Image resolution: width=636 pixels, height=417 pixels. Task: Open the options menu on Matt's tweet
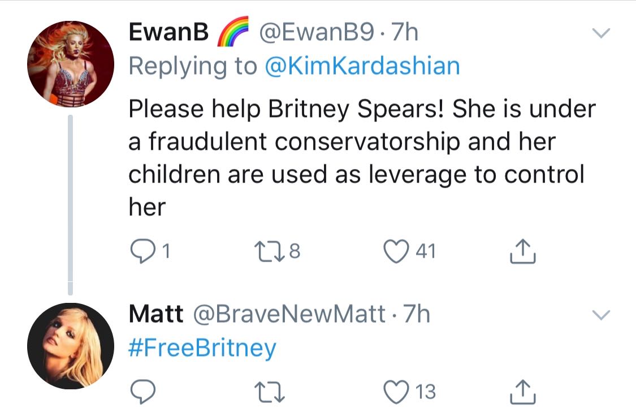tap(601, 315)
